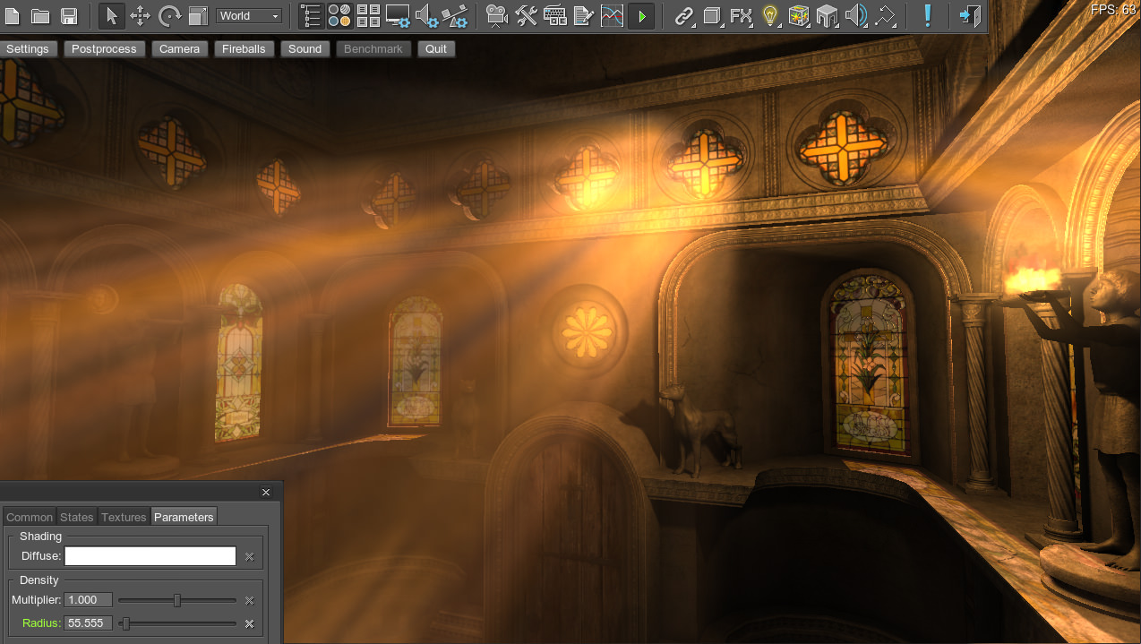The width and height of the screenshot is (1141, 644).
Task: Open the Fireballs menu button
Action: 244,49
